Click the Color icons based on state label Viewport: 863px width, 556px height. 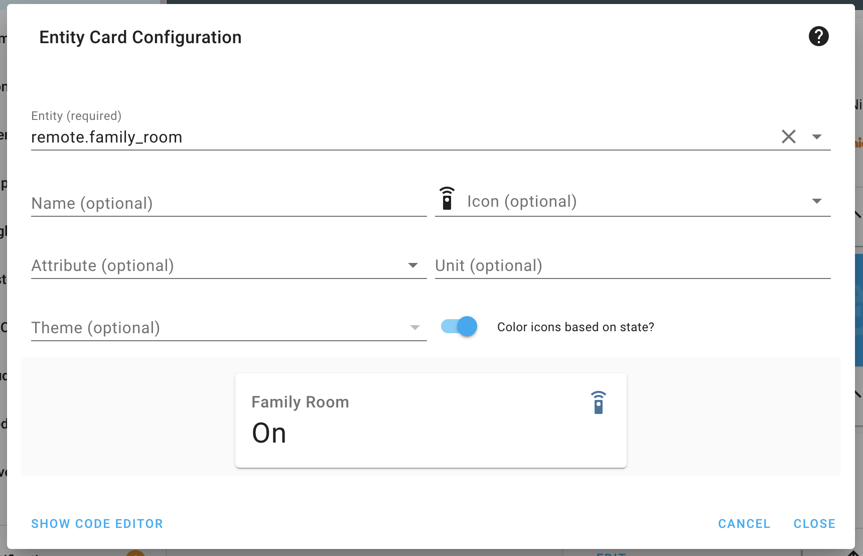pyautogui.click(x=576, y=327)
